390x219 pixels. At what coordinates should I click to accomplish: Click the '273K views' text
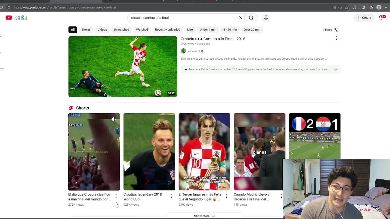coord(76,205)
